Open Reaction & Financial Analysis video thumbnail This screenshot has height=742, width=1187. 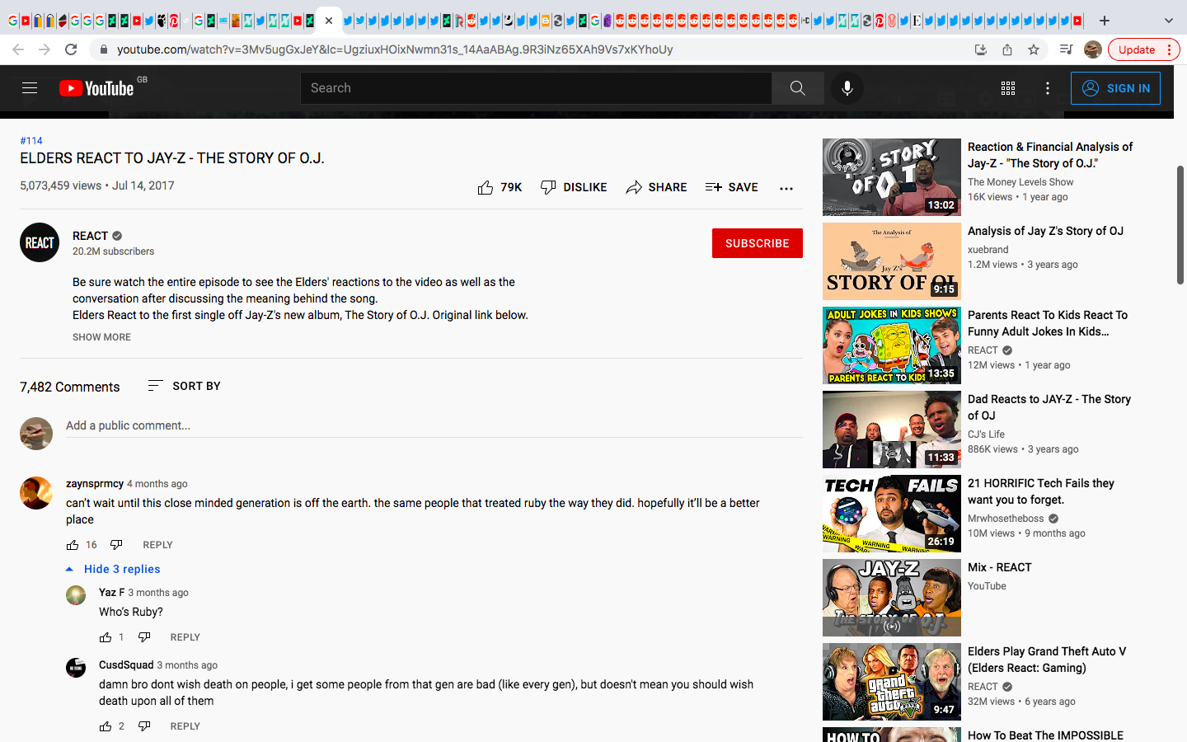coord(892,177)
